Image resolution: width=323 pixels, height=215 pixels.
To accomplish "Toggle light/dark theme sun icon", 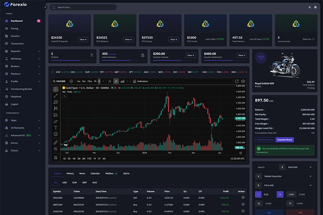I will coord(309,7).
